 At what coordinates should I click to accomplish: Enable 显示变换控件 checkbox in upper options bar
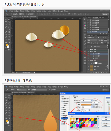[x=26, y=14]
